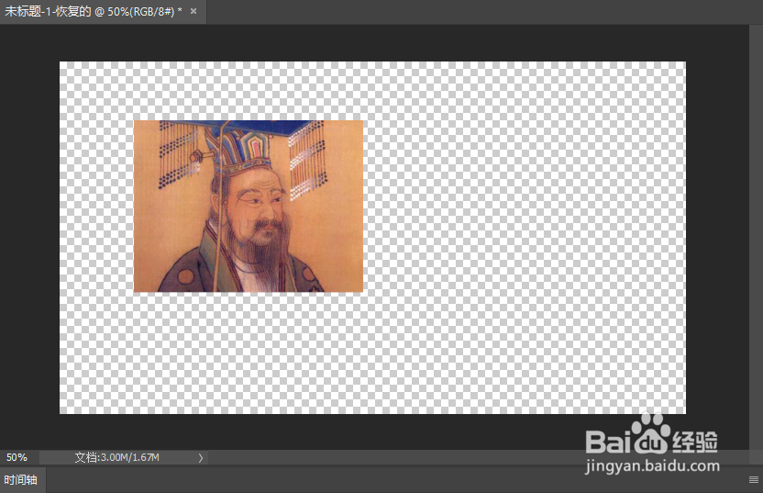
Task: Open the 时间轴 timeline panel tab
Action: (x=21, y=480)
